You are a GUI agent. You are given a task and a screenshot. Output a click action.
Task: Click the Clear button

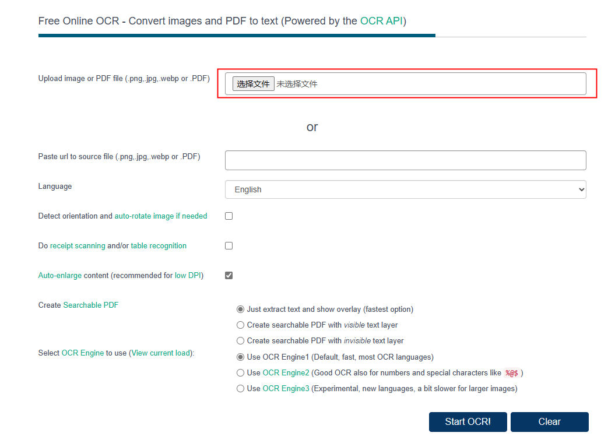549,422
